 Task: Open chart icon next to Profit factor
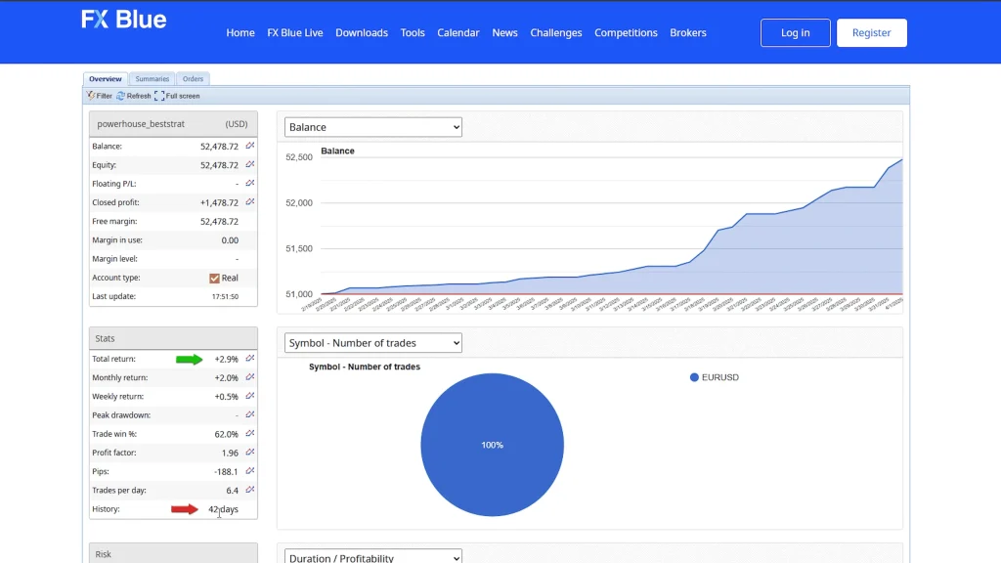pos(250,453)
